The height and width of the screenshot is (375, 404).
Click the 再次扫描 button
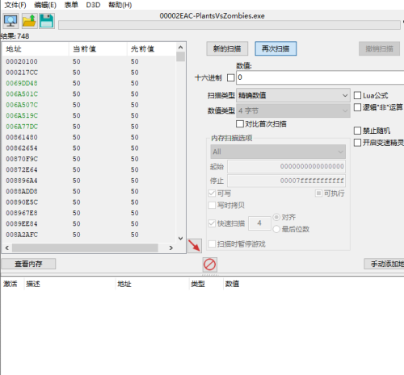276,48
